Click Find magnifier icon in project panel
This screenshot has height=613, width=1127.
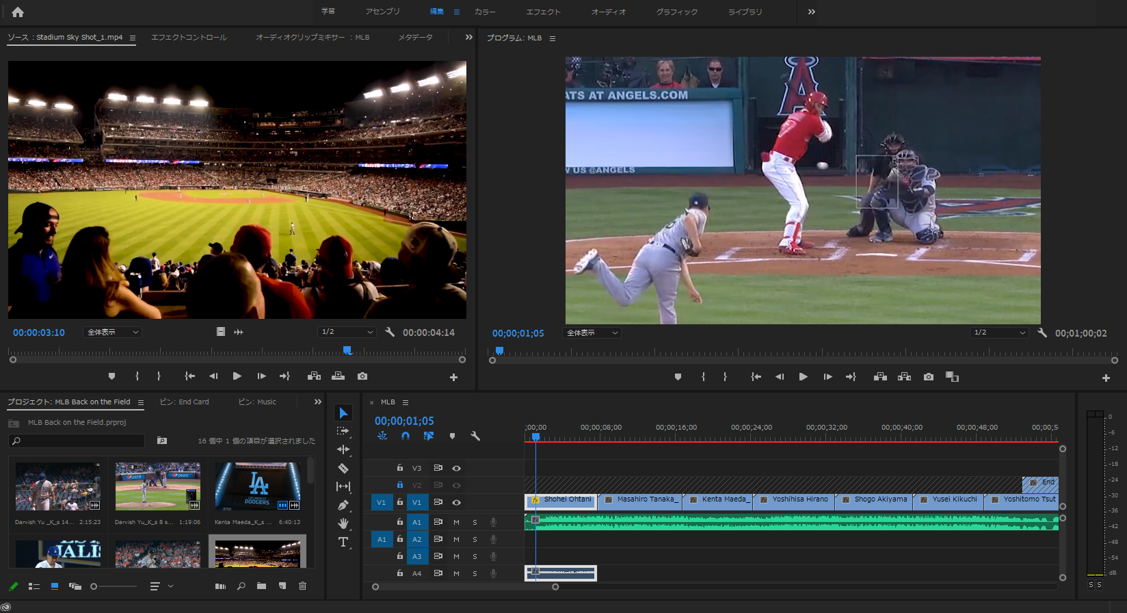[241, 586]
